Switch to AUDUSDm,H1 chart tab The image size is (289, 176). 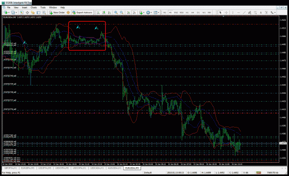click(x=115, y=168)
